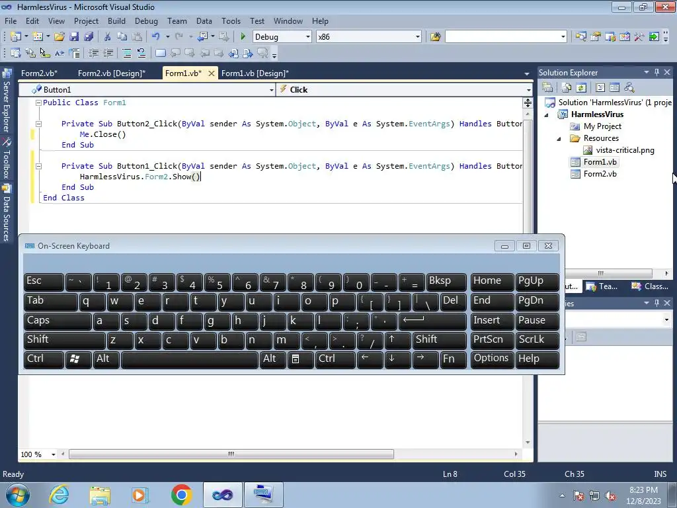The width and height of the screenshot is (677, 508).
Task: Collapse the Button1_Click sub outline
Action: pos(38,166)
